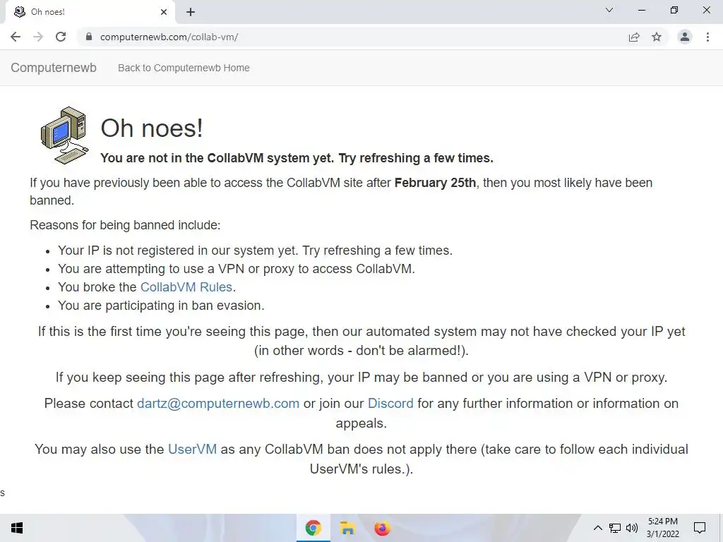Open Chrome's three-dot menu
723x542 pixels.
click(707, 37)
